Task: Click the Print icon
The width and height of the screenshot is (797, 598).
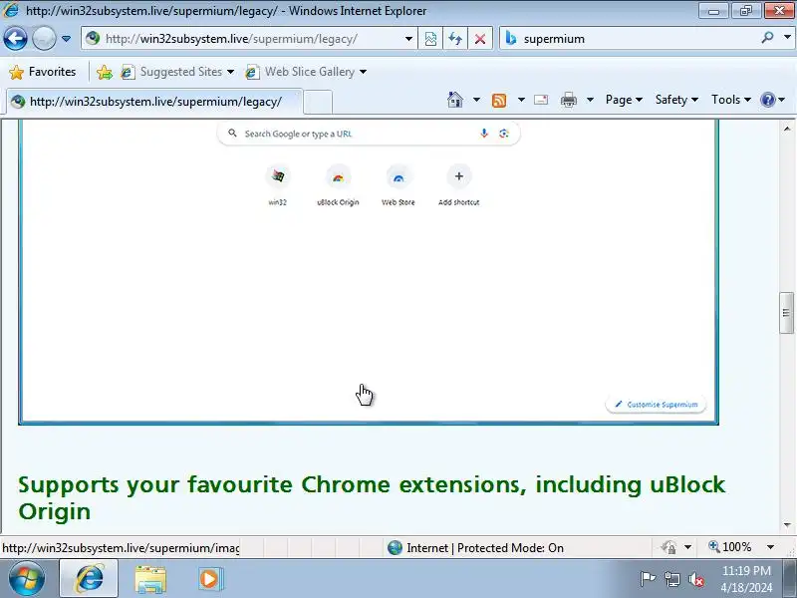Action: point(568,100)
